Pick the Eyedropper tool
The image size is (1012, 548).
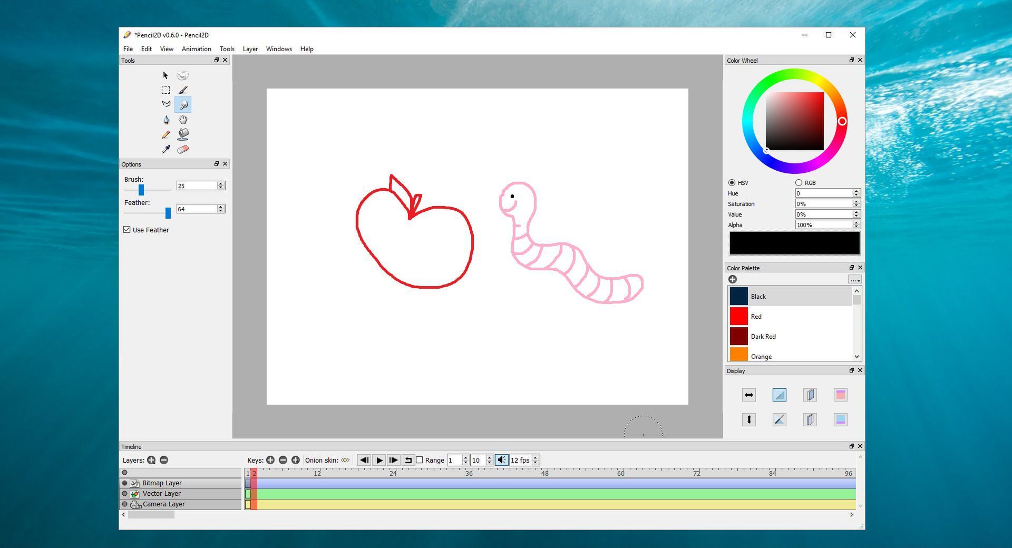pos(166,149)
